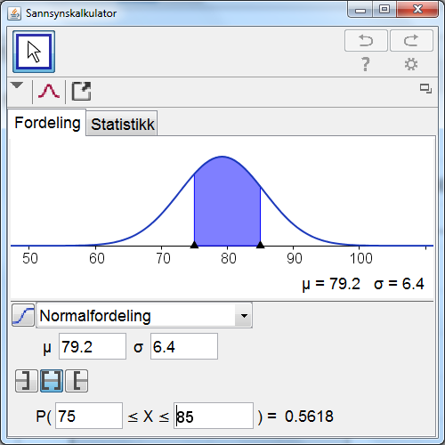
Task: Select the Fordeling tab
Action: [x=47, y=123]
